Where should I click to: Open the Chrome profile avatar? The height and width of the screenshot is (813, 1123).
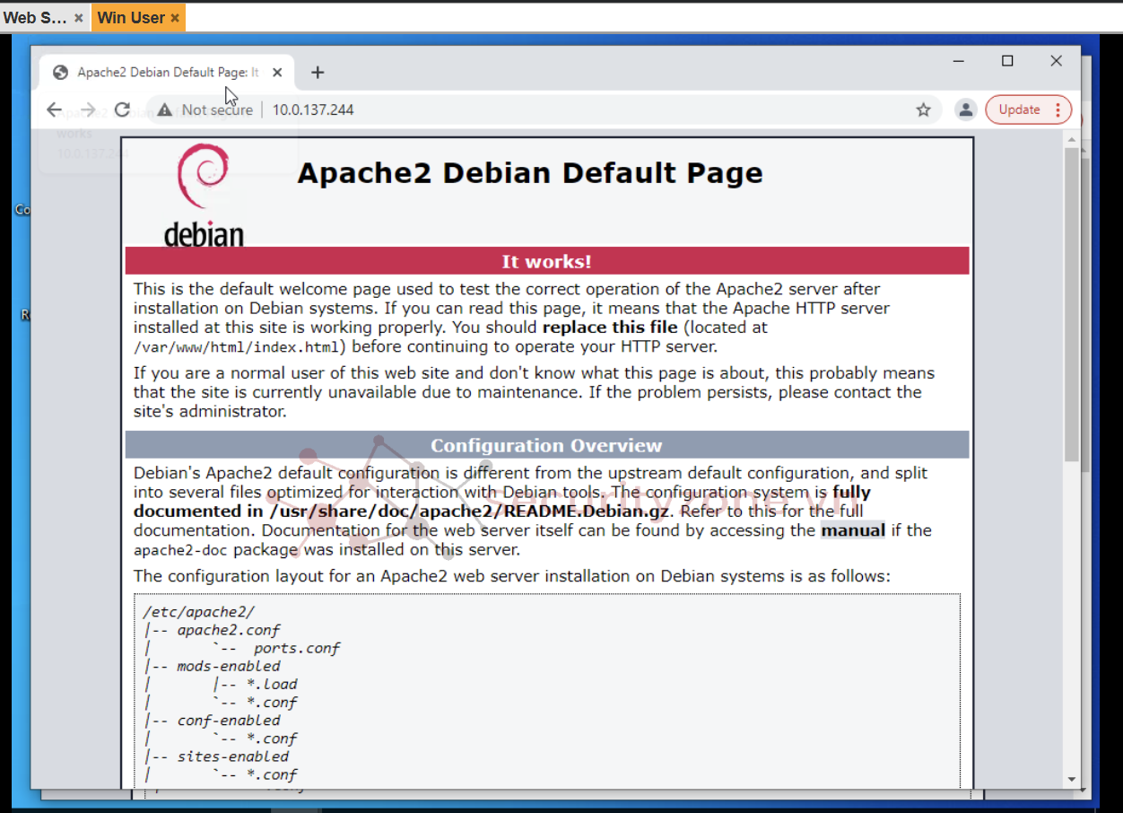click(965, 109)
